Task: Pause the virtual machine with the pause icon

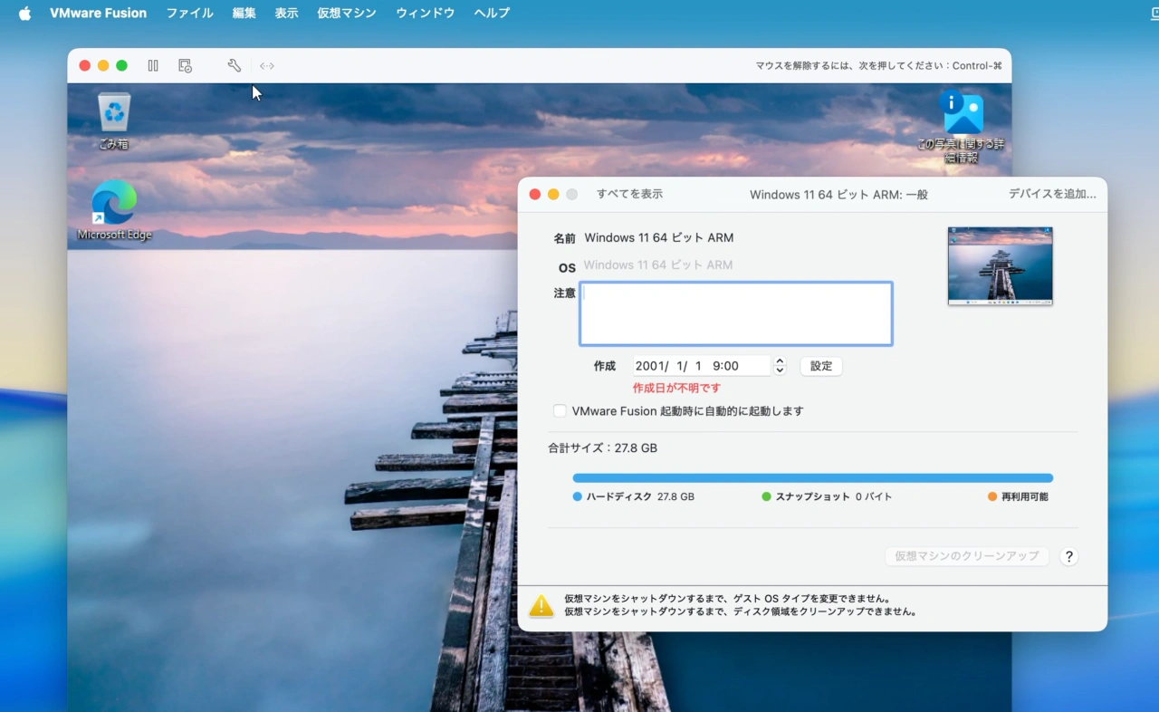Action: pyautogui.click(x=153, y=65)
